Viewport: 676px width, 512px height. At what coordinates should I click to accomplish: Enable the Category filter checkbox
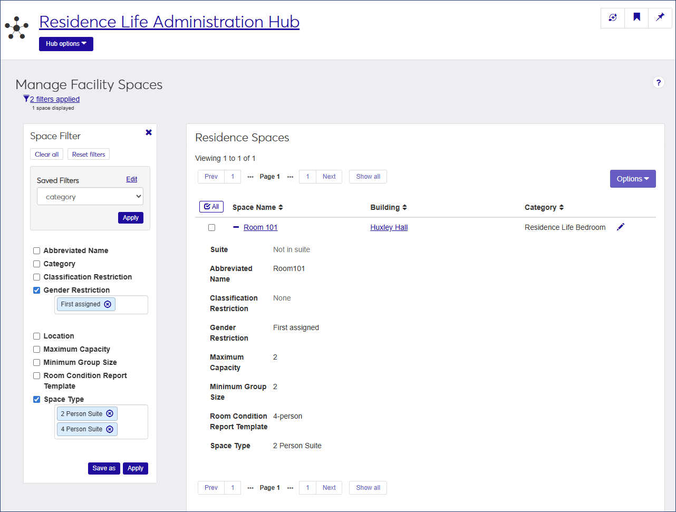coord(36,264)
